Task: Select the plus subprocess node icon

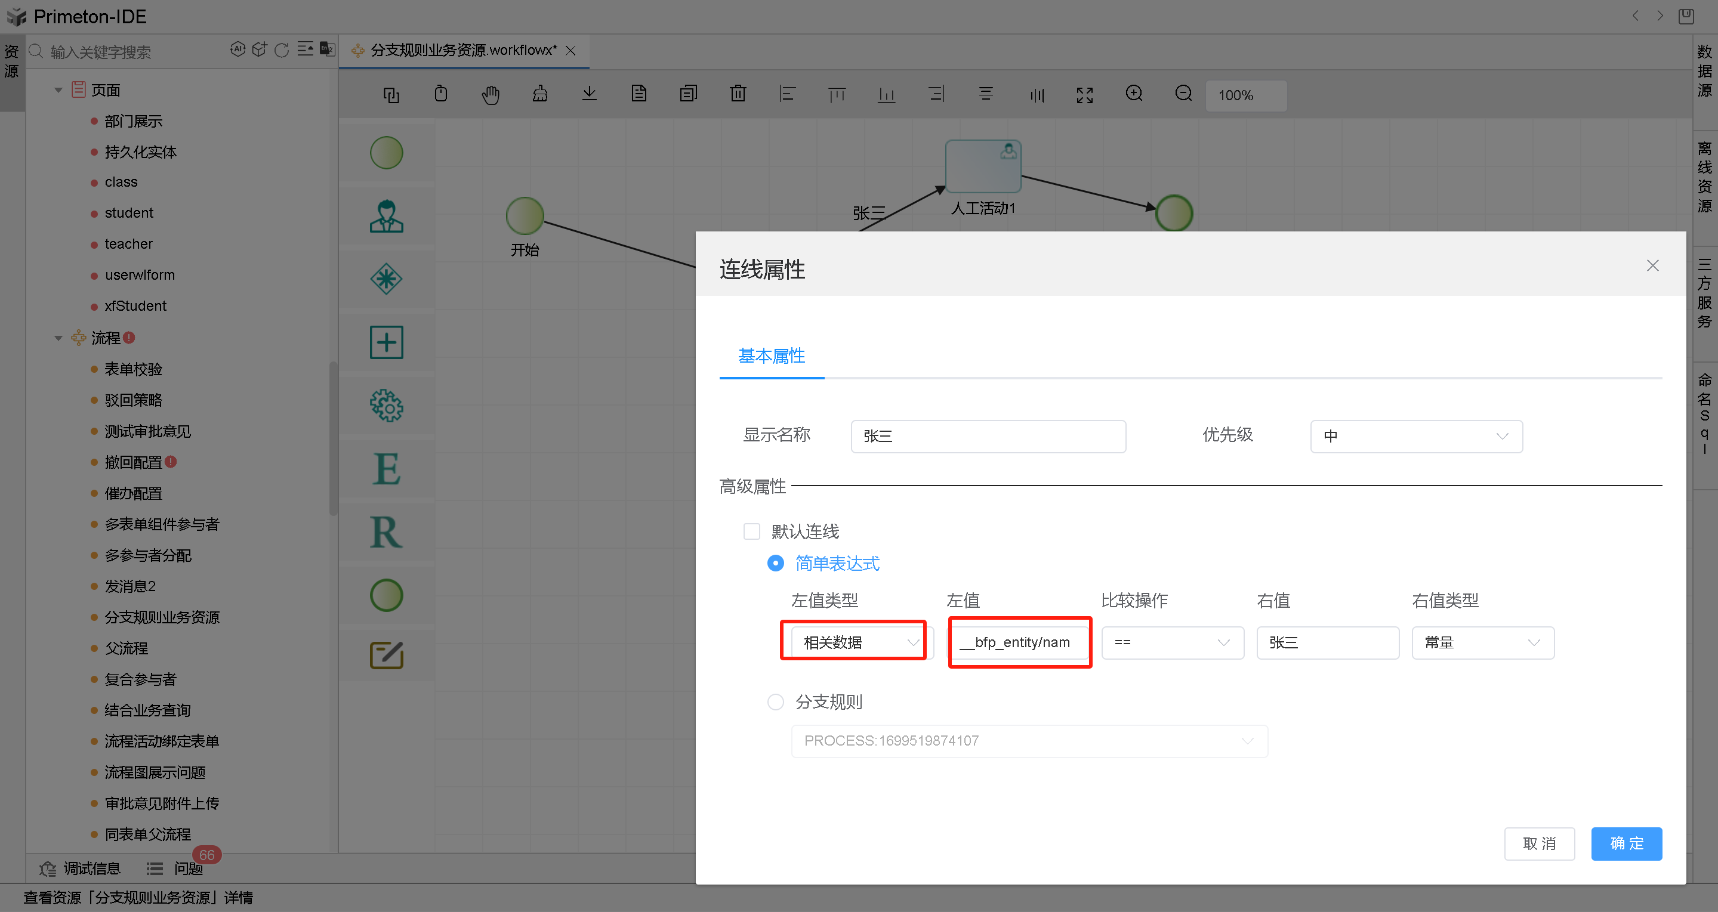Action: (x=386, y=342)
